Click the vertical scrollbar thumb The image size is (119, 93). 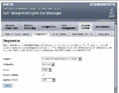116,56
